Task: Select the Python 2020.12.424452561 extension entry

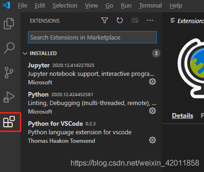Action: click(x=91, y=103)
